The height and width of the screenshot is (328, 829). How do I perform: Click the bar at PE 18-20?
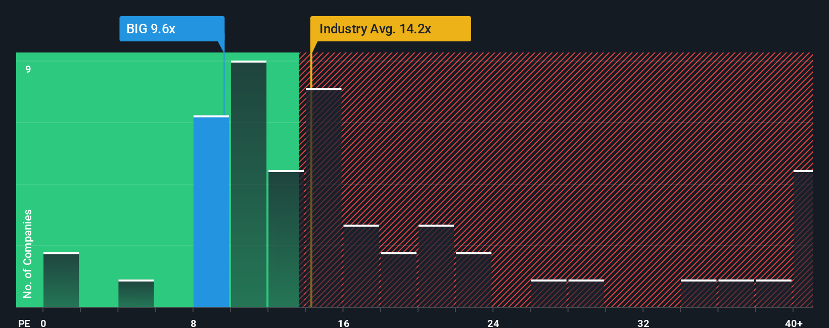tap(399, 280)
